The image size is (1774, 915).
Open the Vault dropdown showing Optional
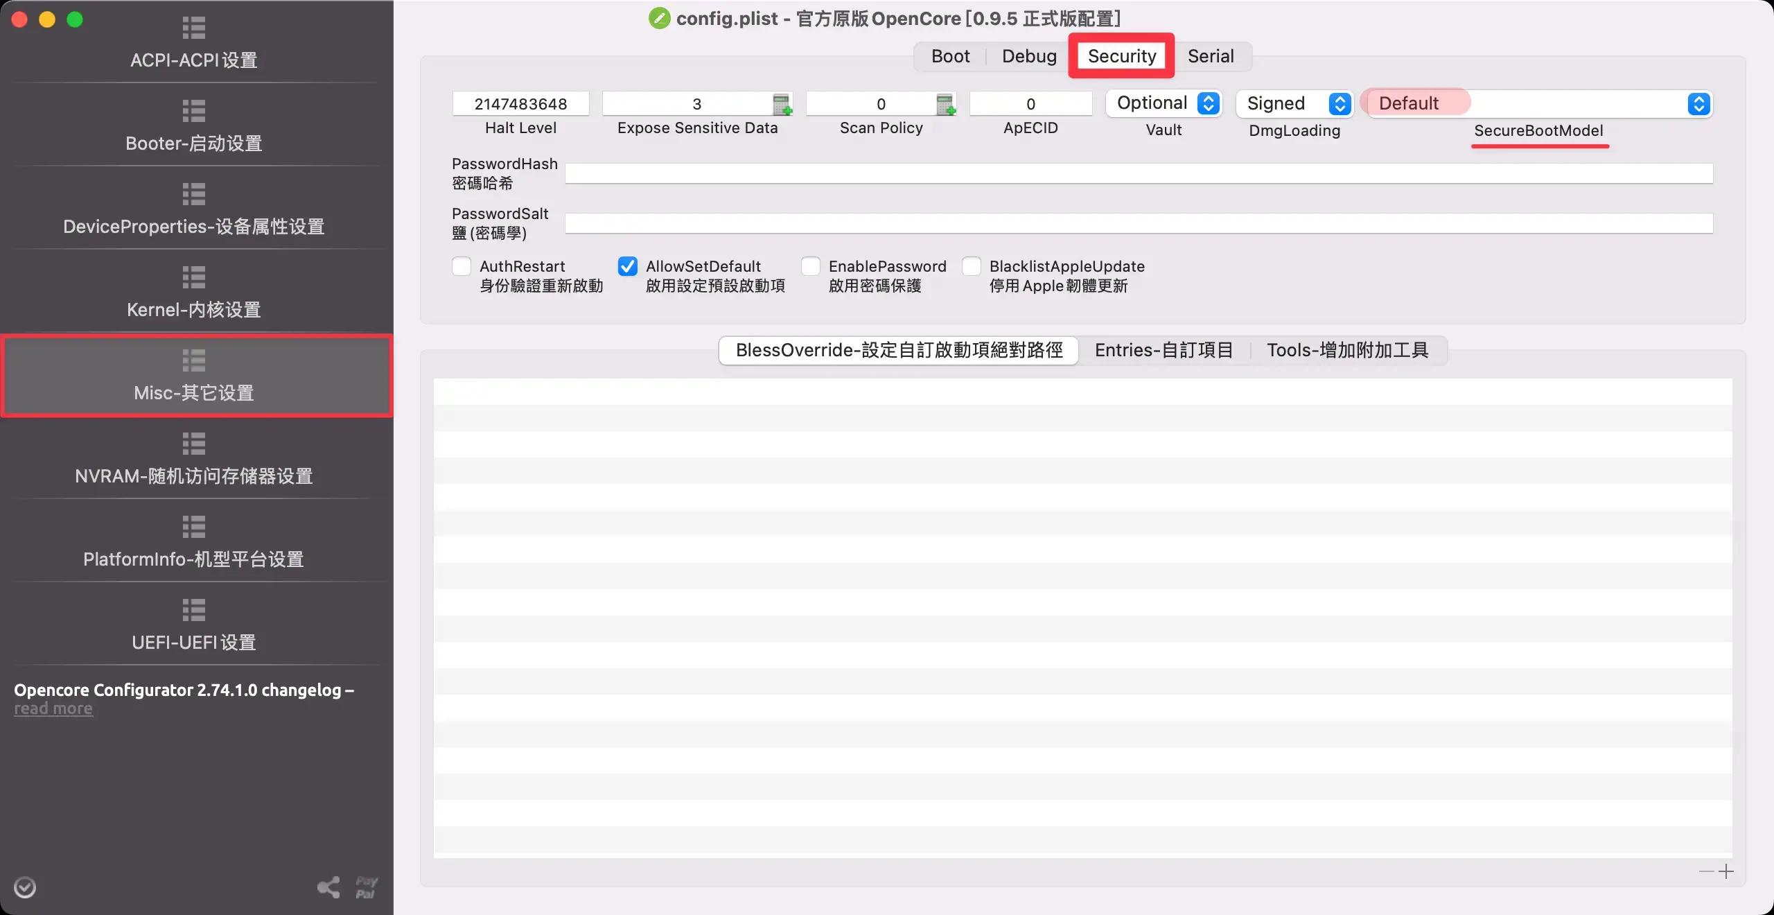(x=1164, y=103)
